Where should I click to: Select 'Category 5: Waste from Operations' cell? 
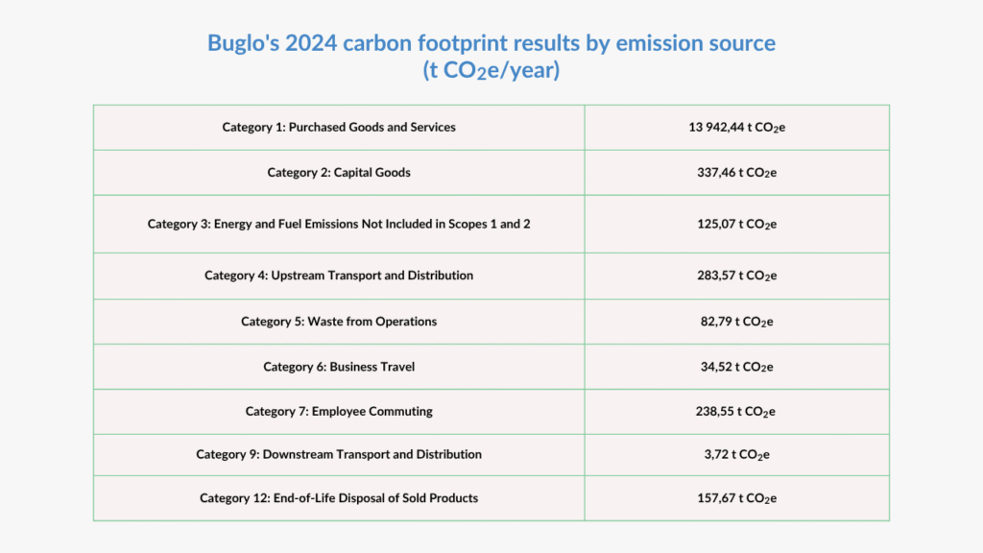pos(339,322)
